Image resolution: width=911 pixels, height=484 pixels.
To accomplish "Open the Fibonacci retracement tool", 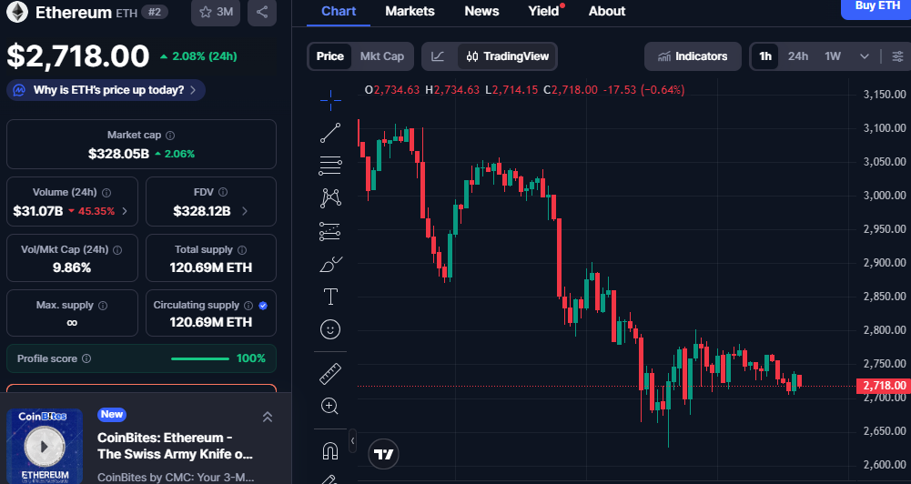I will (x=330, y=166).
